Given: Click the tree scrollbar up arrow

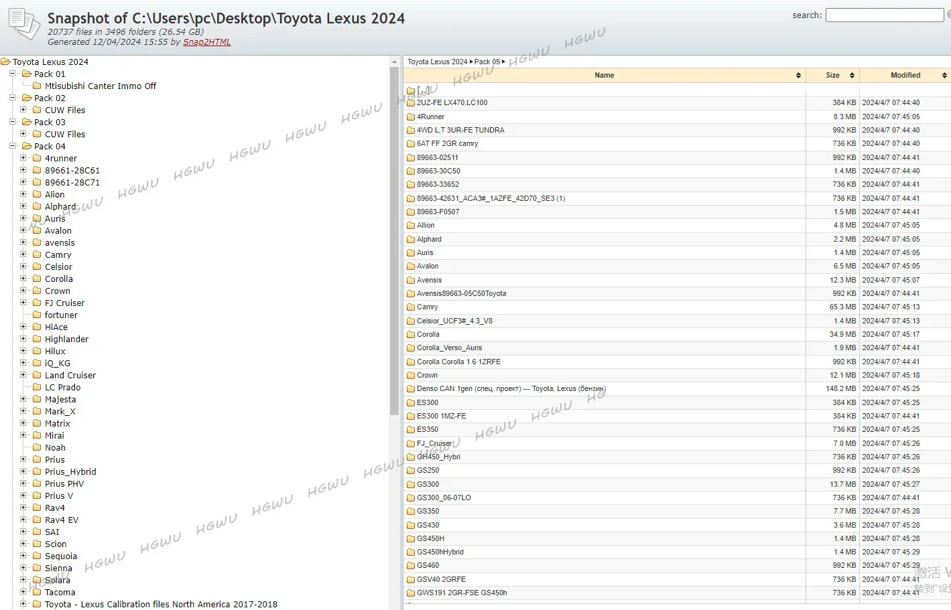Looking at the screenshot, I should click(394, 62).
